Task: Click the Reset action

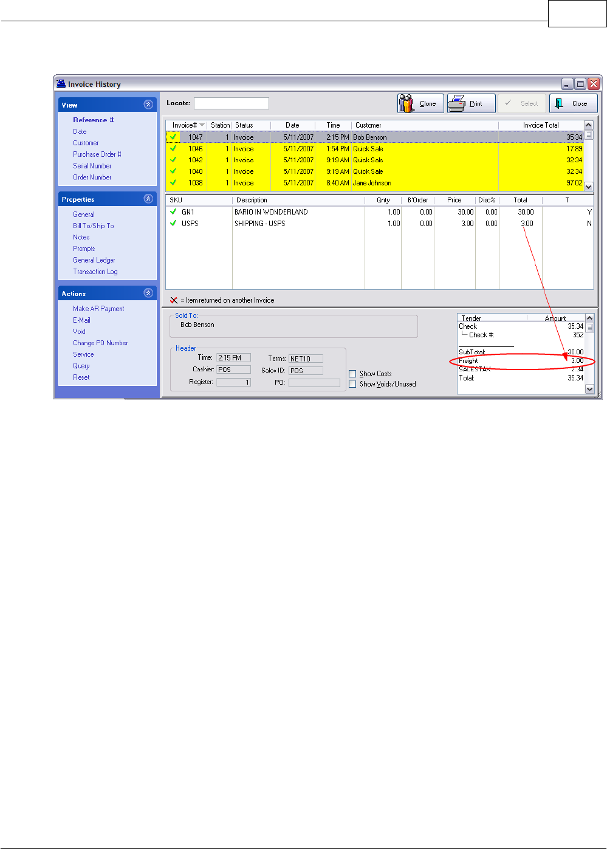Action: [81, 377]
